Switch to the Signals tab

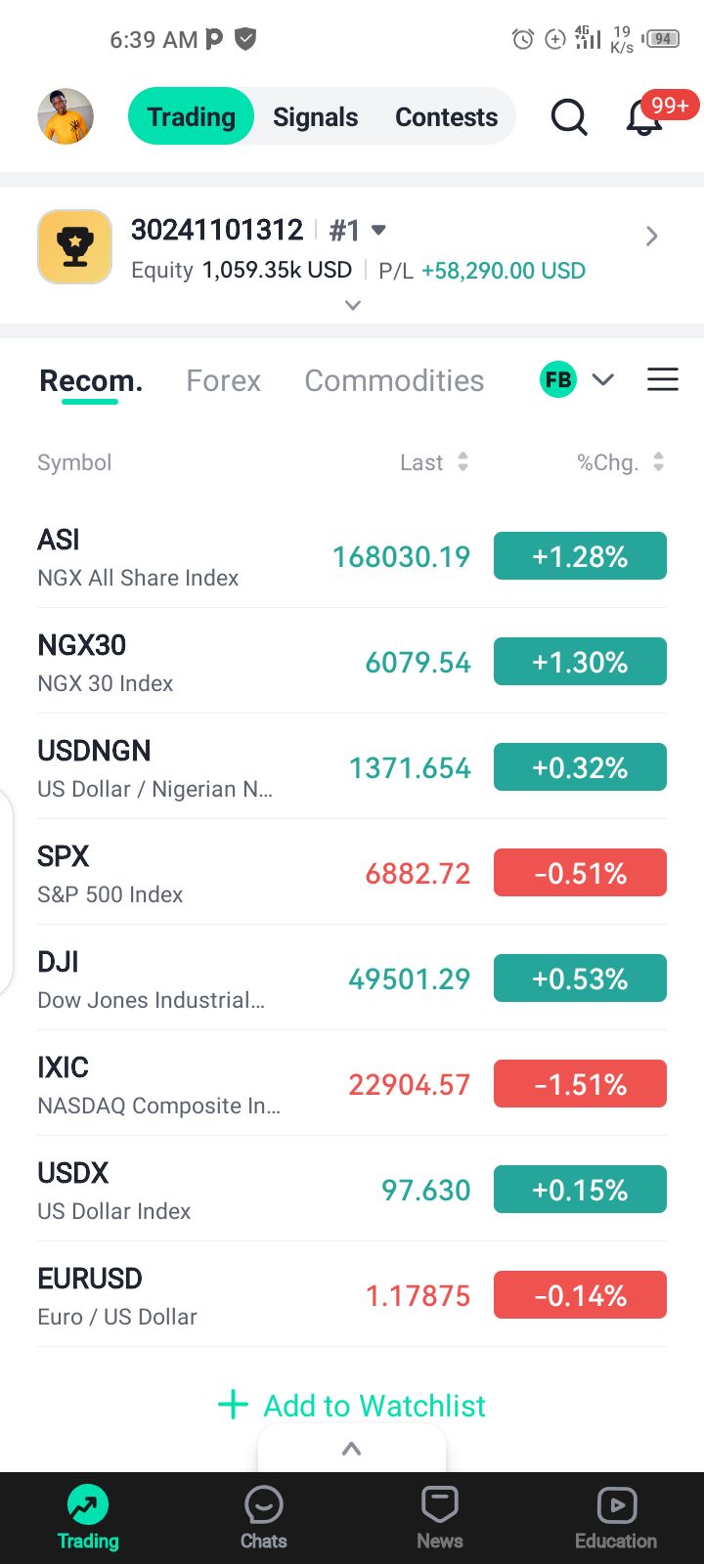point(315,117)
